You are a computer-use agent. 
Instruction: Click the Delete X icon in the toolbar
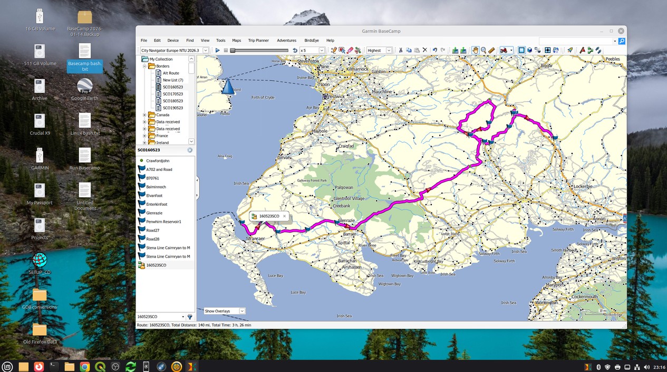(x=424, y=50)
